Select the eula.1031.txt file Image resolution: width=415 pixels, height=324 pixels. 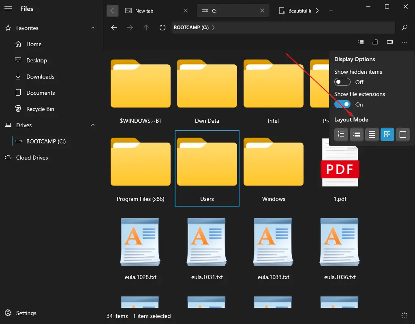tap(207, 247)
